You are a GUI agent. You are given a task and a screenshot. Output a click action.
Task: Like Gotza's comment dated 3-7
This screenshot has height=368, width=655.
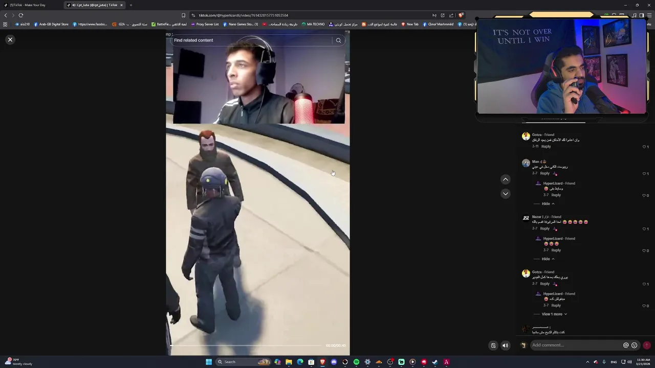click(x=645, y=284)
